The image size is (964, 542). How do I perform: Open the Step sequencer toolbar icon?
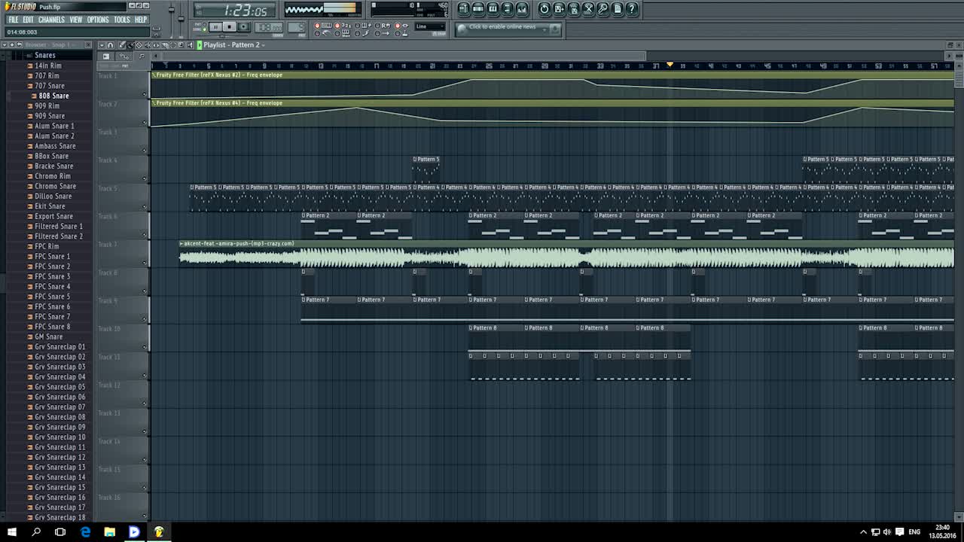pyautogui.click(x=478, y=9)
